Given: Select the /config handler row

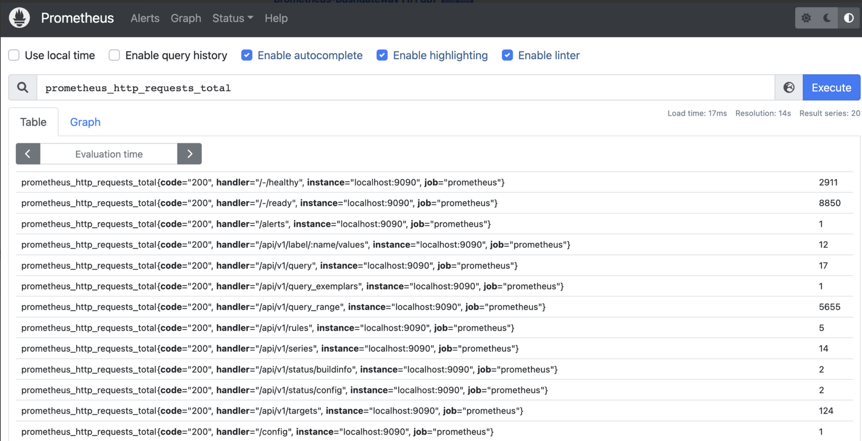Looking at the screenshot, I should point(434,431).
